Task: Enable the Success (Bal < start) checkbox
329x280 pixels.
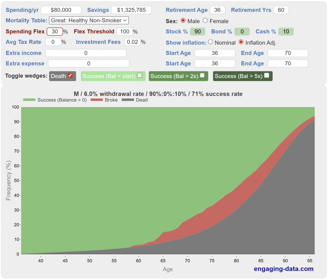Action: (x=139, y=75)
